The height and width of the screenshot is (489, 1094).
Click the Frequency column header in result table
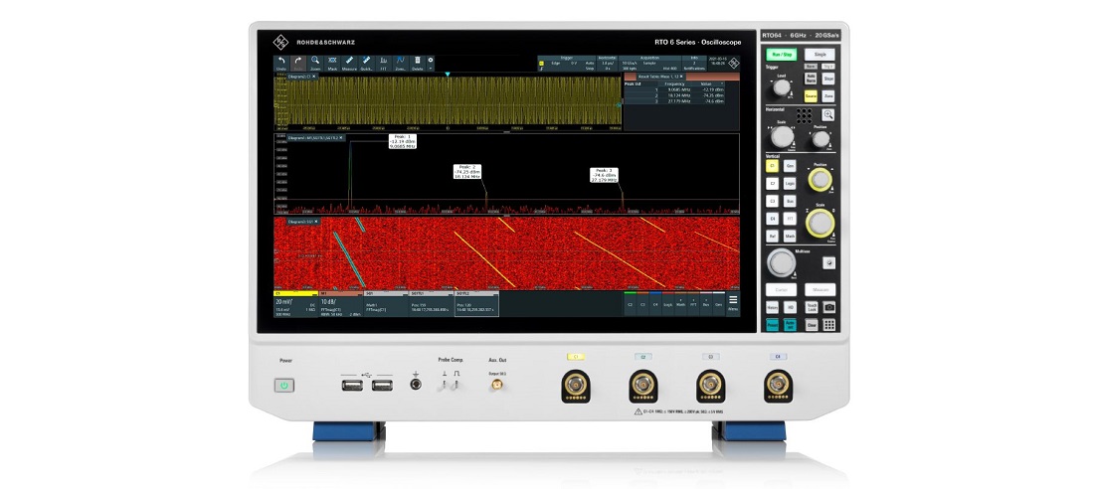coord(674,83)
